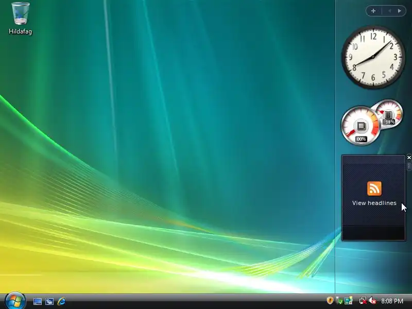Open the 8:08 PM taskbar clock
Image resolution: width=412 pixels, height=309 pixels.
click(x=392, y=301)
